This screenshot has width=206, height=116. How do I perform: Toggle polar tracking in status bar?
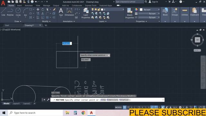pos(139,107)
